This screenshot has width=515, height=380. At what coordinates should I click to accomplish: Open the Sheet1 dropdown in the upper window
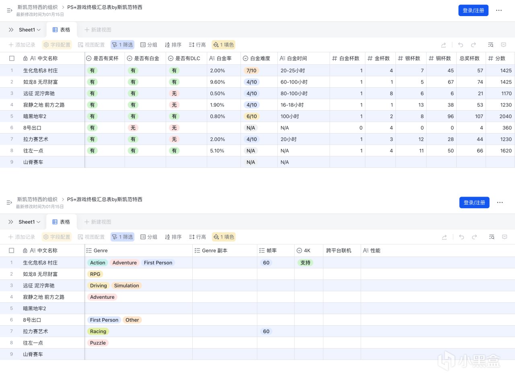tap(30, 30)
